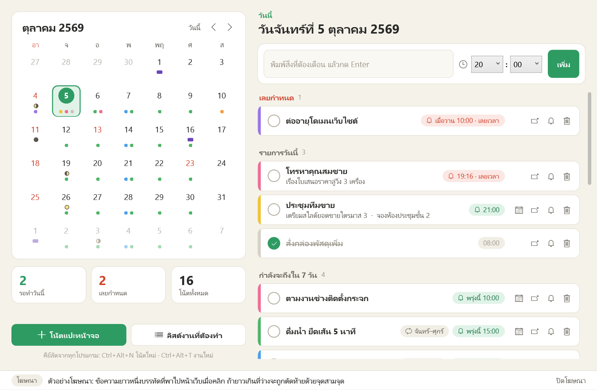Click the โน้ตทั้งหมด card showing 16
The width and height of the screenshot is (597, 390).
pyautogui.click(x=209, y=285)
